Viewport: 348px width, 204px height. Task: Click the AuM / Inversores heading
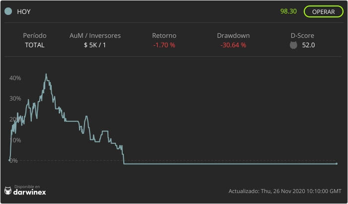(95, 35)
